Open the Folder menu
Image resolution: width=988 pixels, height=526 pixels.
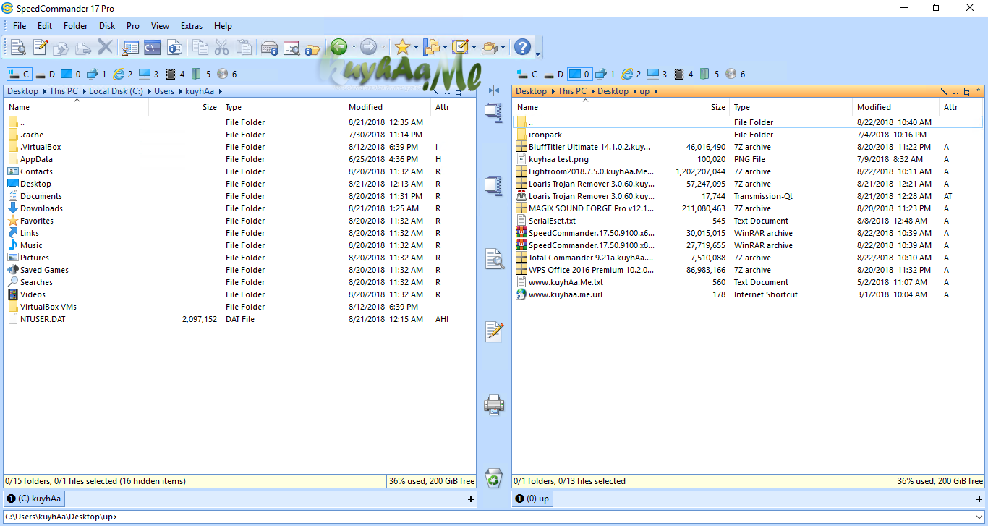76,26
